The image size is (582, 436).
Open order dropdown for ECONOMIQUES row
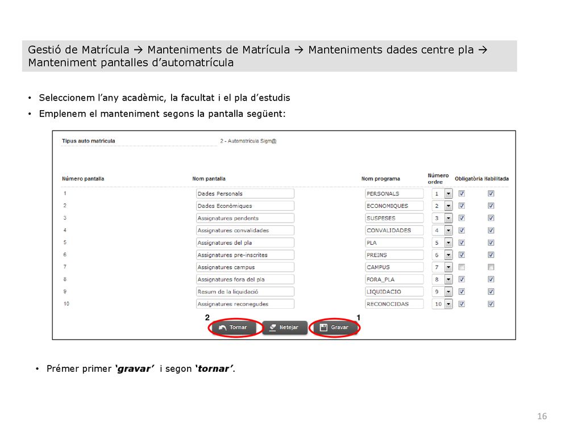(x=448, y=206)
